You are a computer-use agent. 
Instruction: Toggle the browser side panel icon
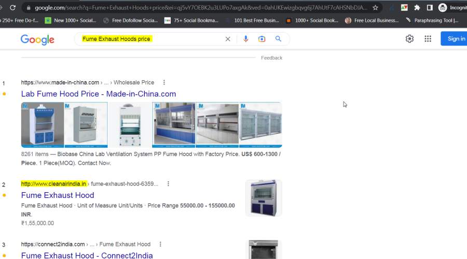click(430, 8)
